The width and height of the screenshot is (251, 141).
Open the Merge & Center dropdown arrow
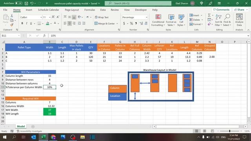[117, 23]
